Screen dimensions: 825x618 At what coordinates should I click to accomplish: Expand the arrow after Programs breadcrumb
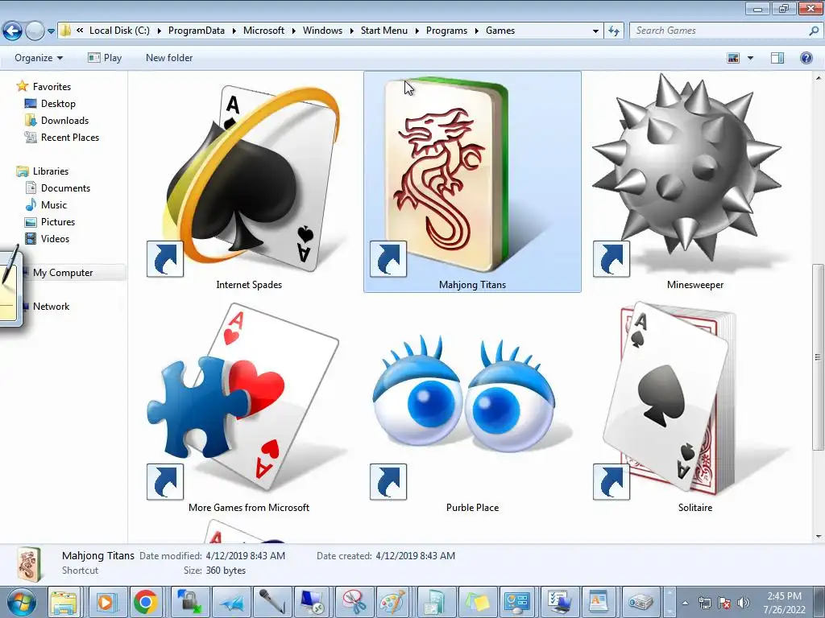(477, 31)
